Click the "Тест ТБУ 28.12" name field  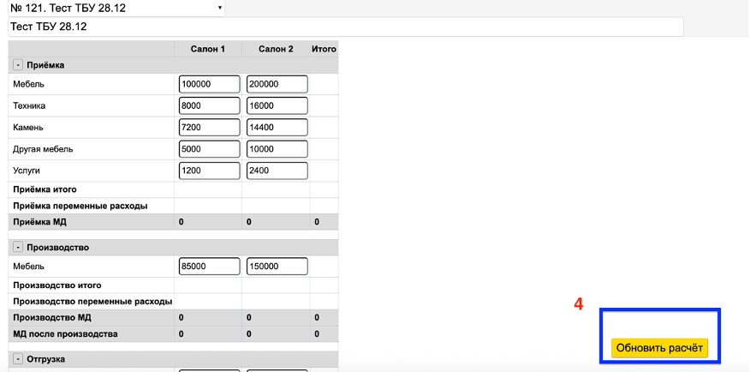tap(345, 27)
